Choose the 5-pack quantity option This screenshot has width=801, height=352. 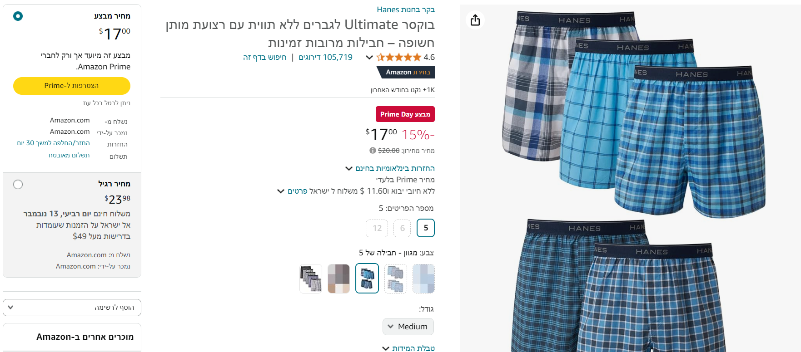(426, 228)
